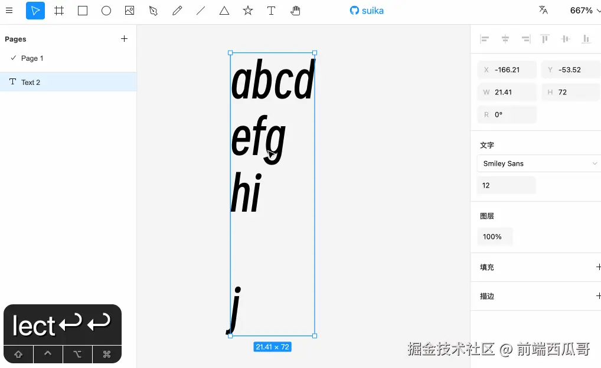Select the Text tool
Image resolution: width=601 pixels, height=368 pixels.
[x=271, y=11]
